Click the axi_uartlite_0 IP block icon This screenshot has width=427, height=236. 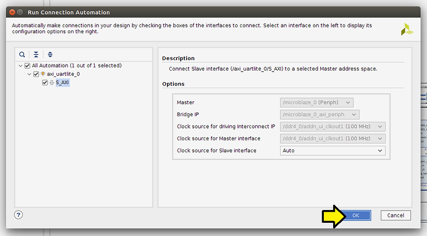coord(43,74)
